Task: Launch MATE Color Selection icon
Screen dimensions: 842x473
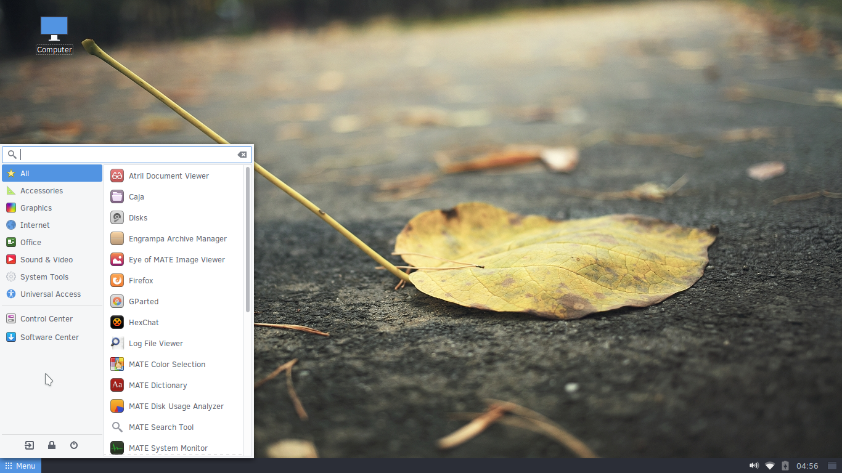Action: (x=117, y=364)
